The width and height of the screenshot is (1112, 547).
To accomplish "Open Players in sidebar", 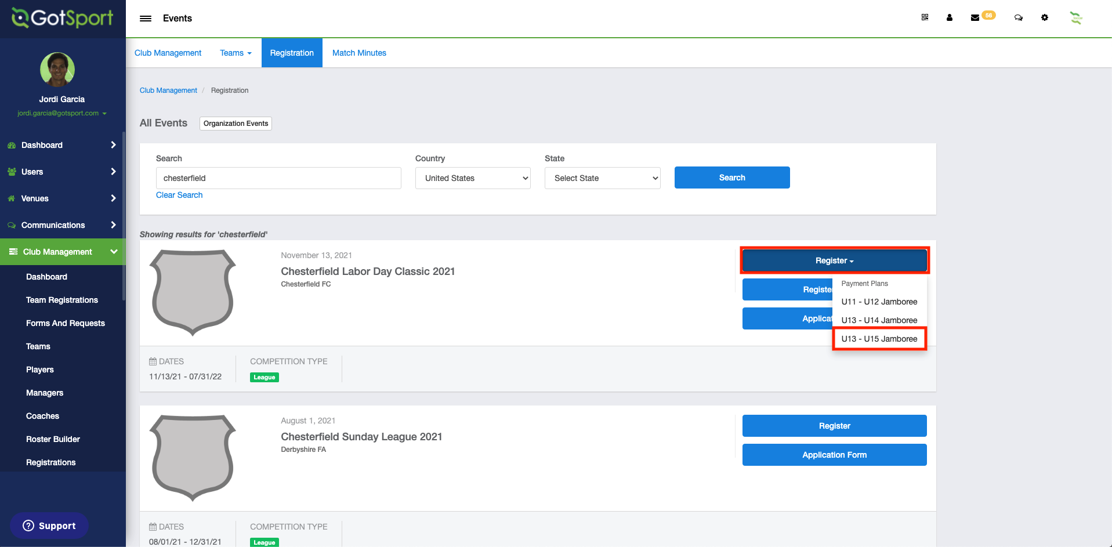I will [x=40, y=370].
